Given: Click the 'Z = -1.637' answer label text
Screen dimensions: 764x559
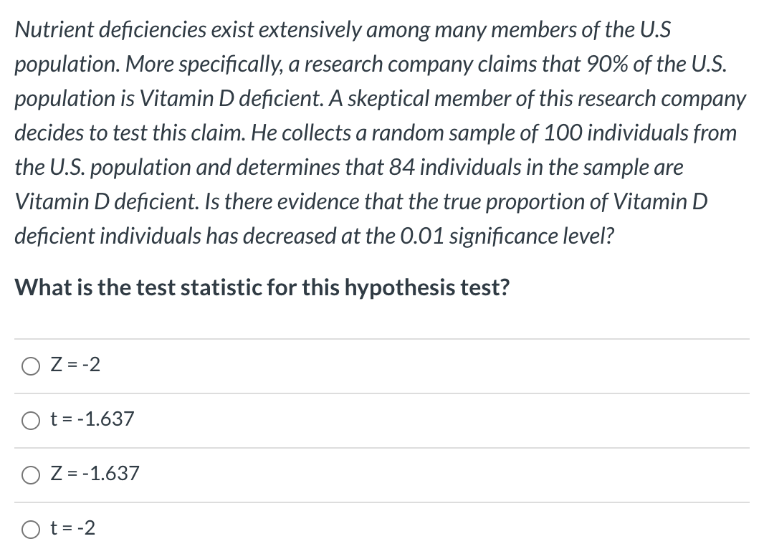Looking at the screenshot, I should click(x=95, y=474).
